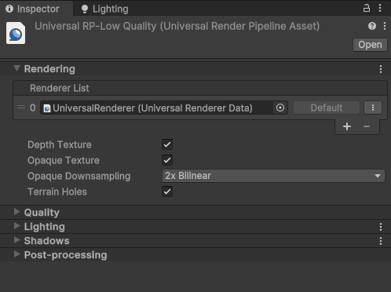Click the Default renderer button
391x292 pixels.
[327, 108]
